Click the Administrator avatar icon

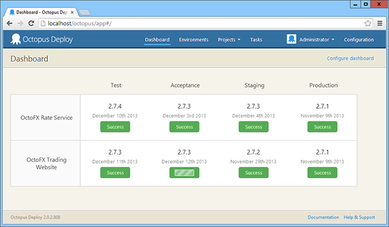click(x=292, y=39)
